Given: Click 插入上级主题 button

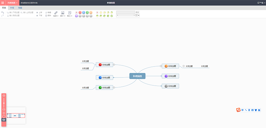Looking at the screenshot, I should 27,12.
